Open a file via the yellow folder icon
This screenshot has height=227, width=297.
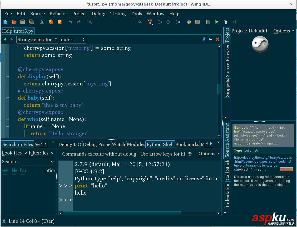14,22
